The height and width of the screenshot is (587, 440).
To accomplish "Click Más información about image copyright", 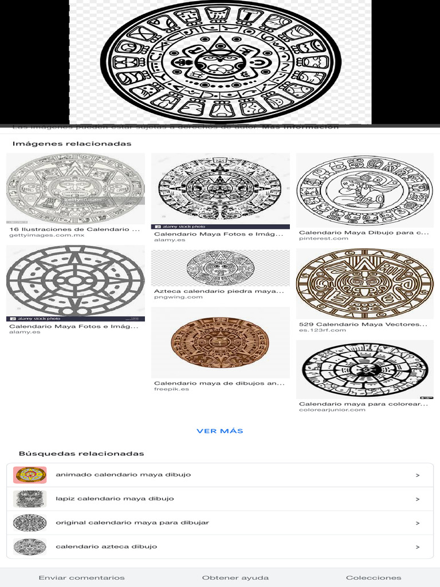I will (300, 127).
